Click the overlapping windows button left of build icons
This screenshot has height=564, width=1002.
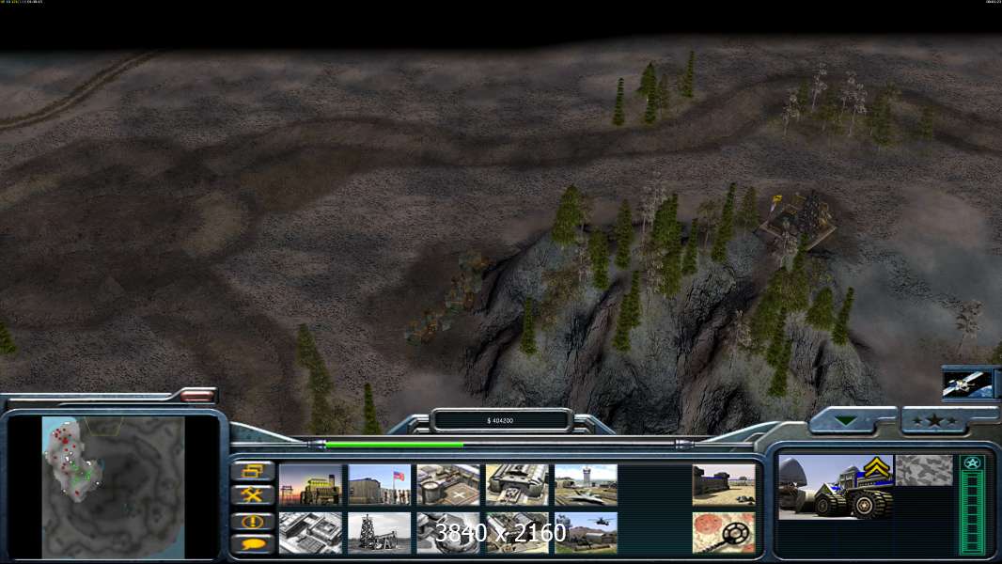(253, 471)
